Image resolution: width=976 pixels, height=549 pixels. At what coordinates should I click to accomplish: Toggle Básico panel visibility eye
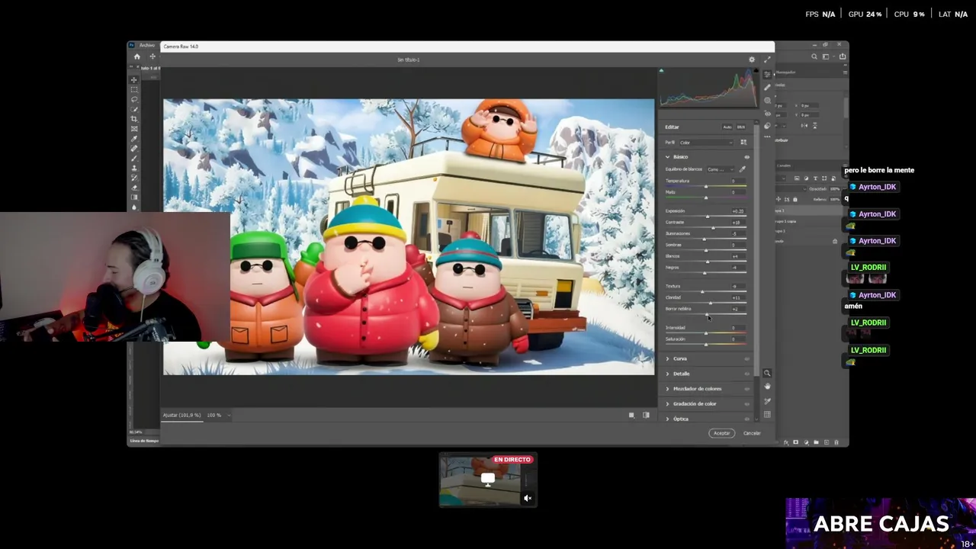pos(746,157)
